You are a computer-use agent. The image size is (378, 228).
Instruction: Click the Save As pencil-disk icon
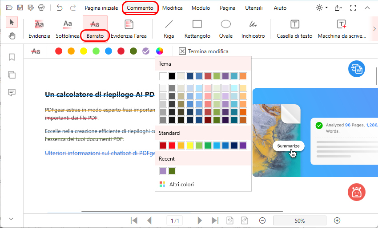tap(31, 8)
